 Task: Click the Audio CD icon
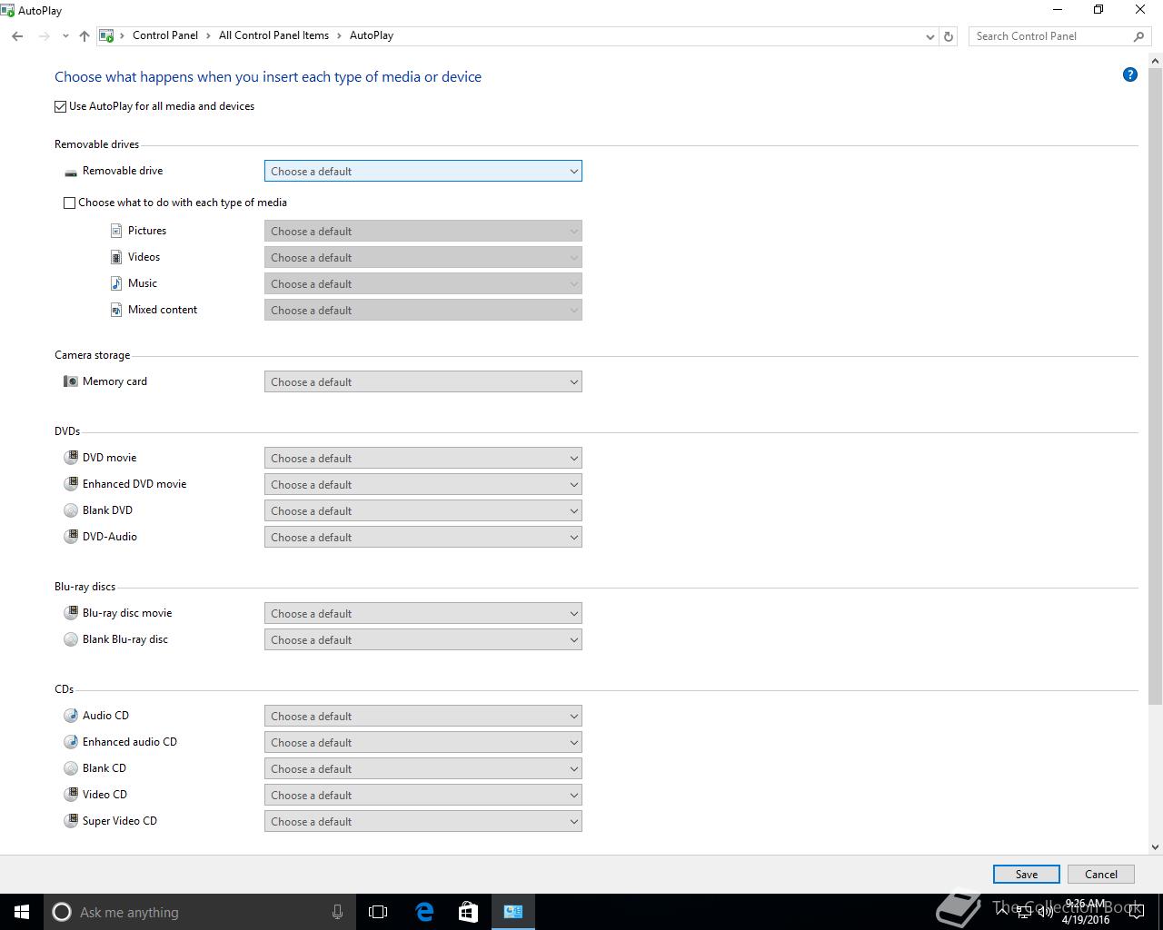point(71,716)
